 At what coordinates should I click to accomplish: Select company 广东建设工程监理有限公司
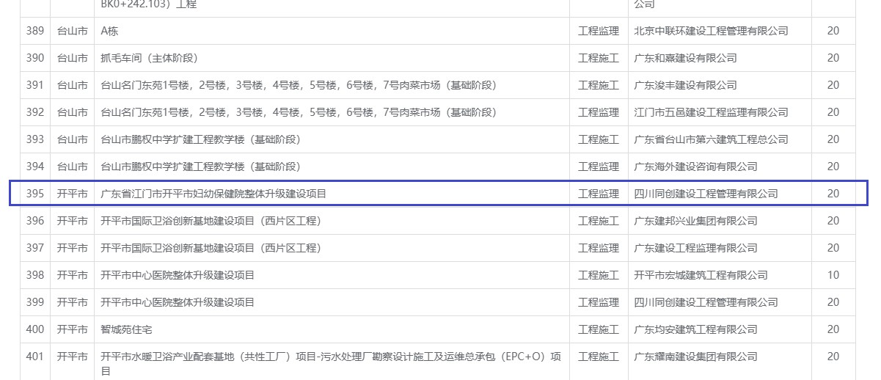[695, 248]
